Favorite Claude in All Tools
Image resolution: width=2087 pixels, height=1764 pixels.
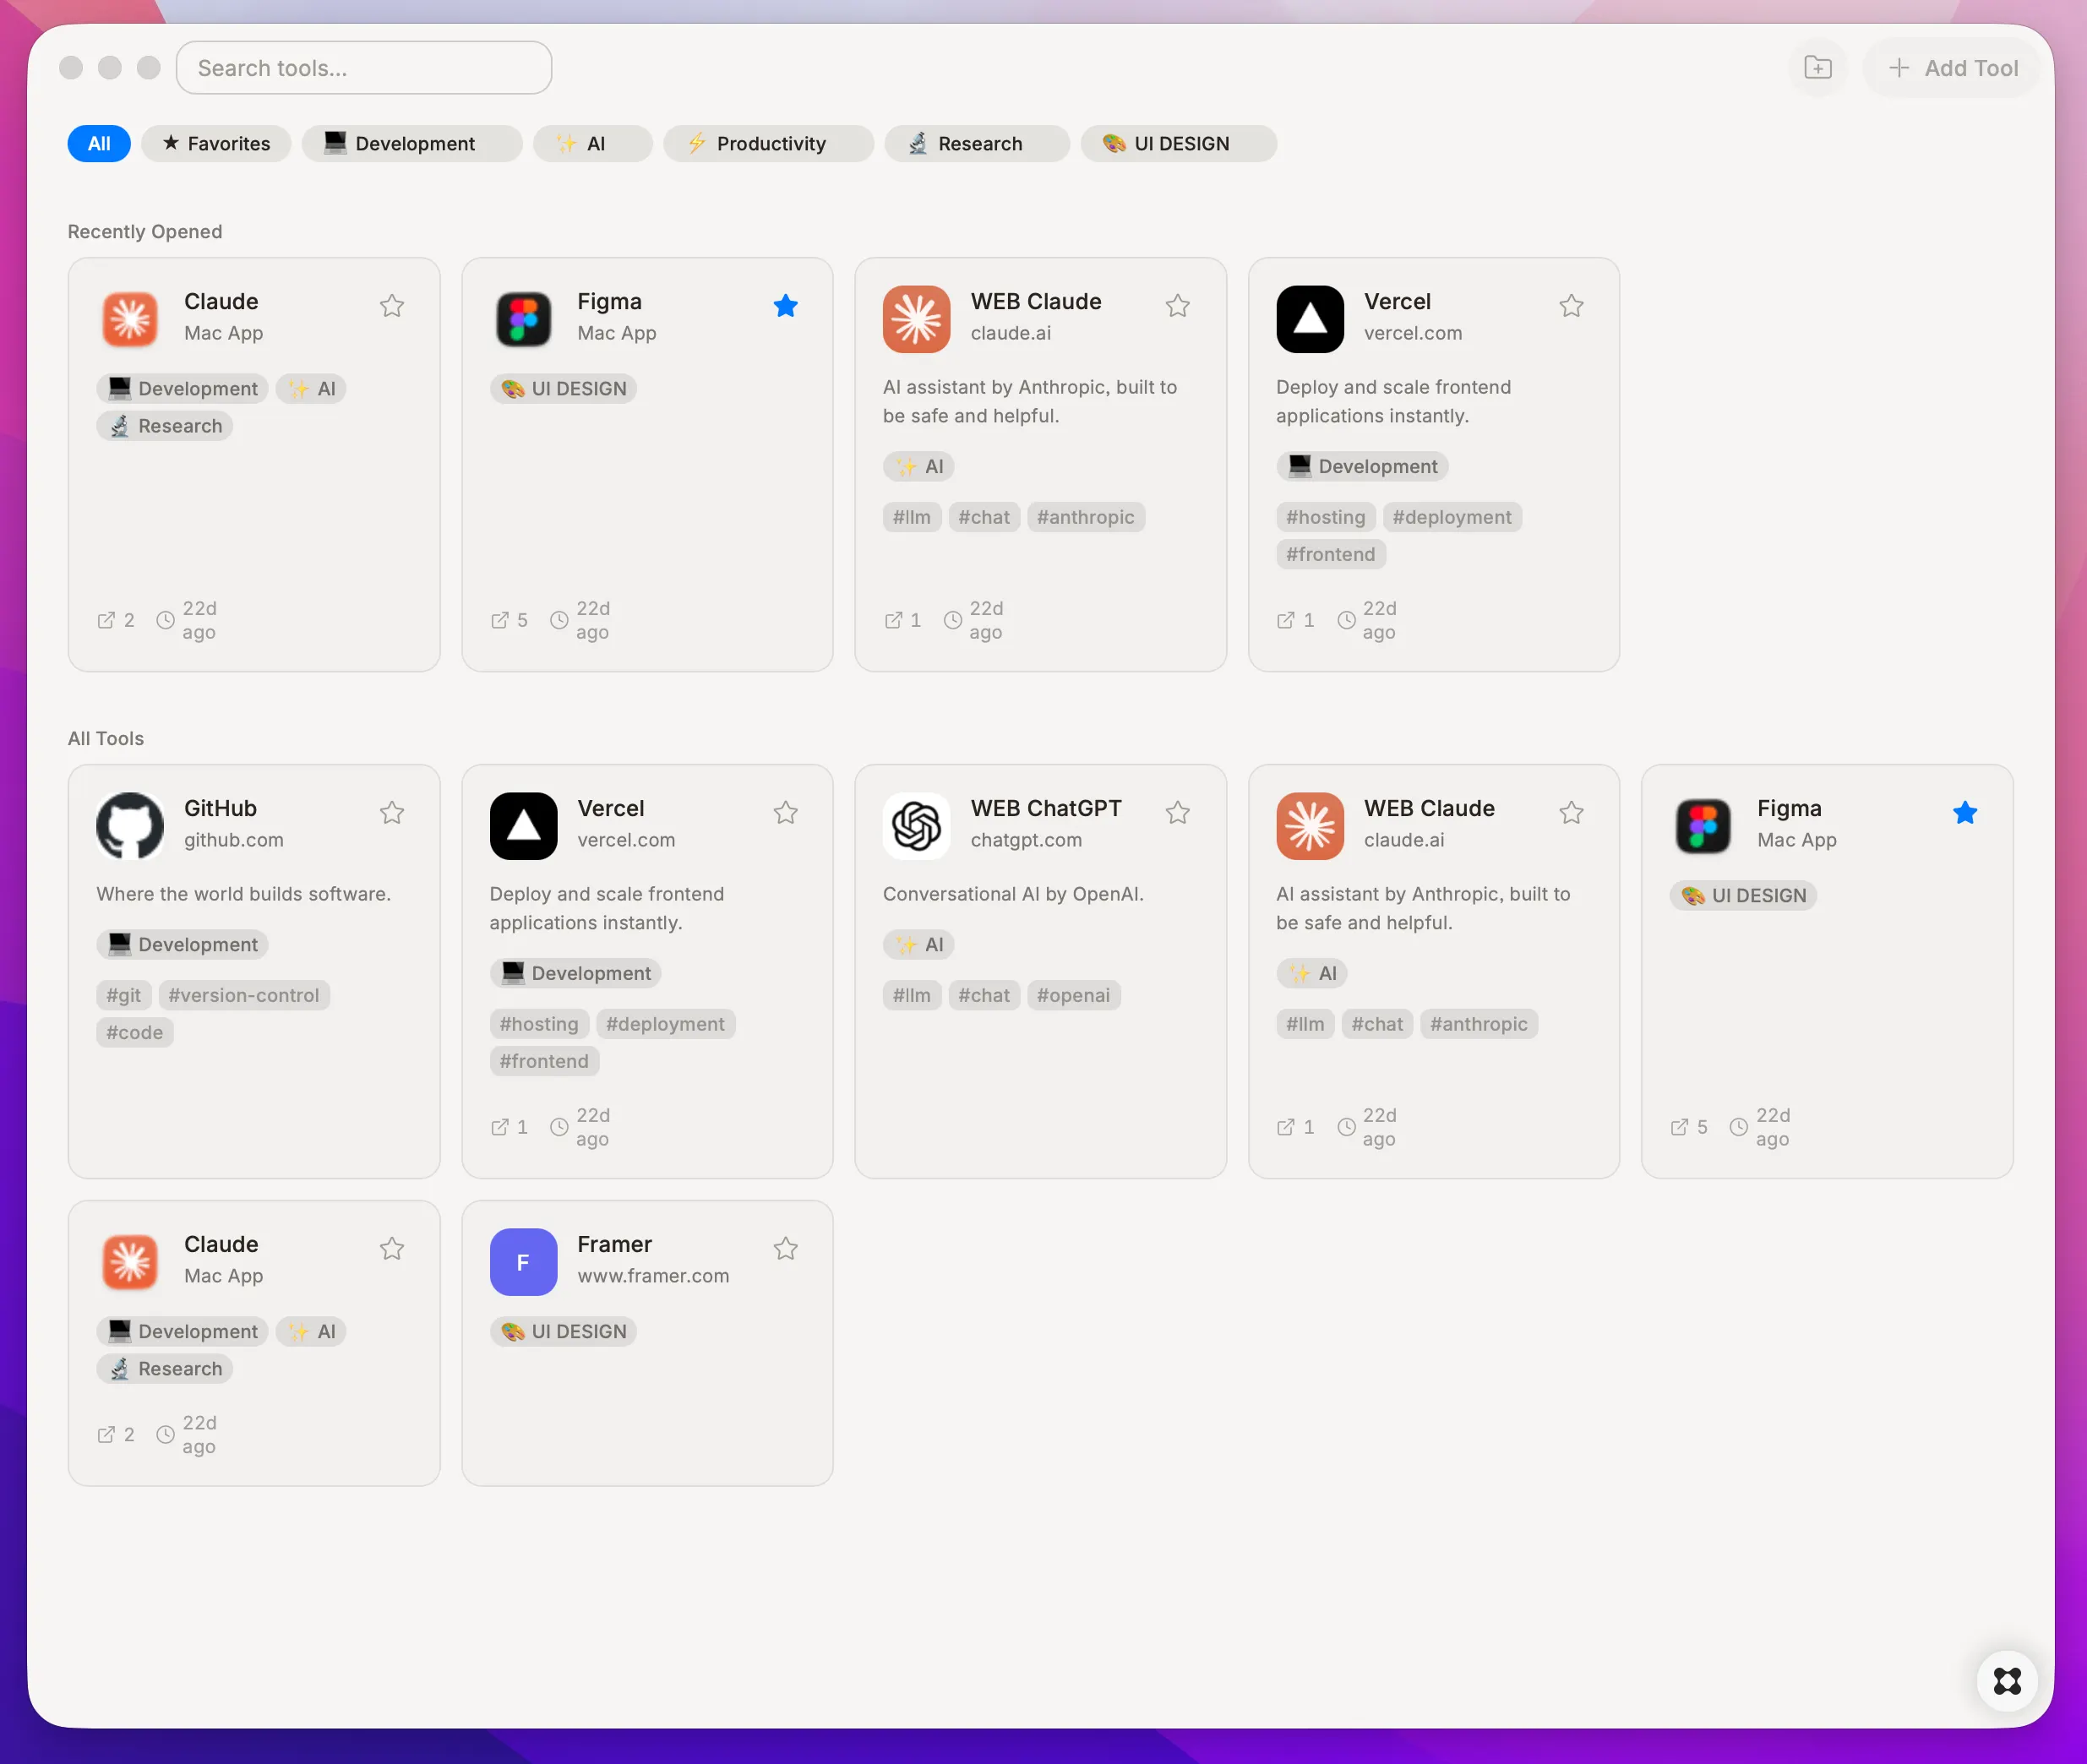coord(392,1249)
